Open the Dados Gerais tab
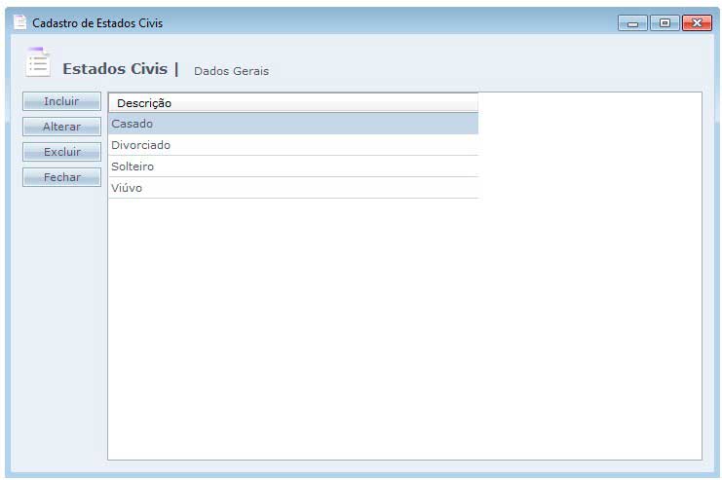Viewport: 722px width, 480px height. tap(231, 71)
